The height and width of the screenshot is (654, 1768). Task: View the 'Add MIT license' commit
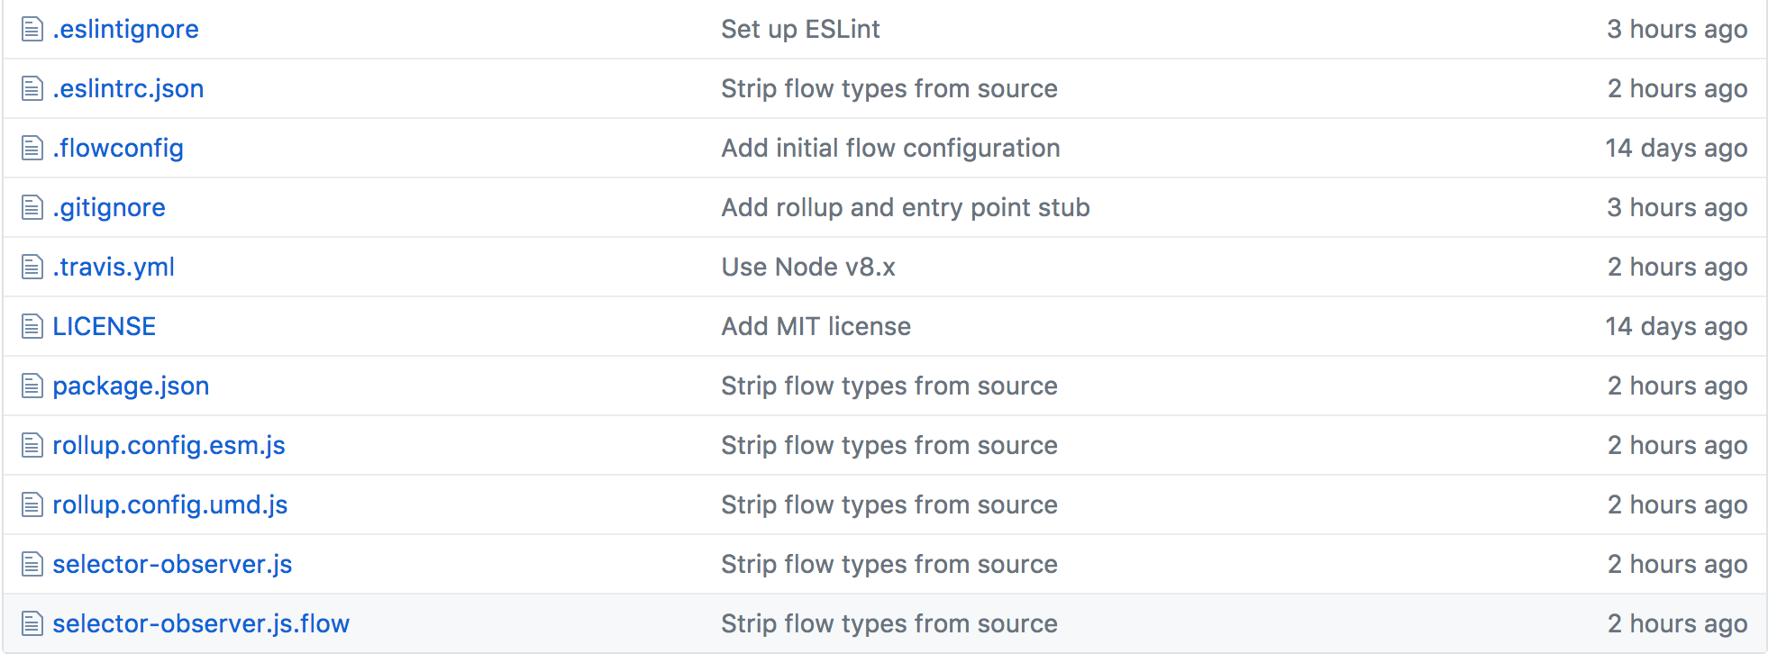pos(816,327)
